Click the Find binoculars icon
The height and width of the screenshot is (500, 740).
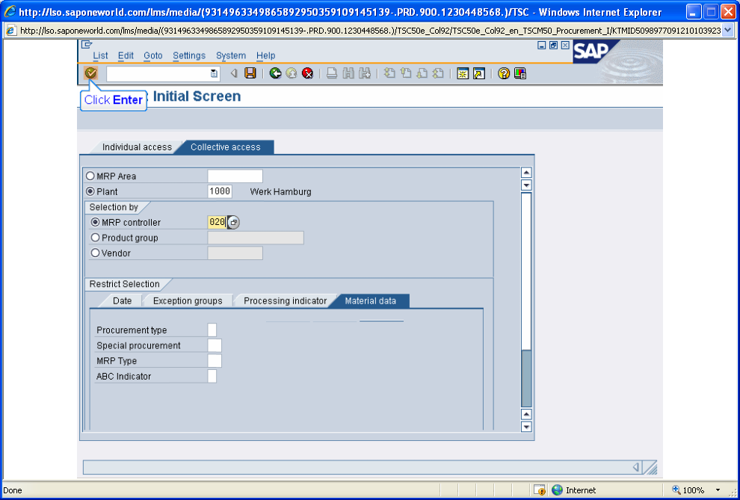pyautogui.click(x=348, y=73)
